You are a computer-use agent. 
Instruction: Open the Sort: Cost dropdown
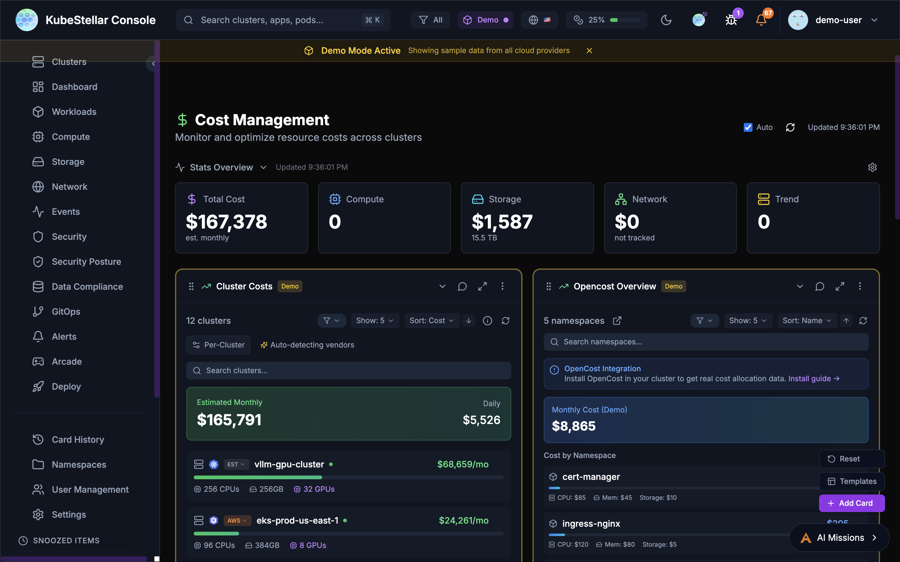click(432, 320)
